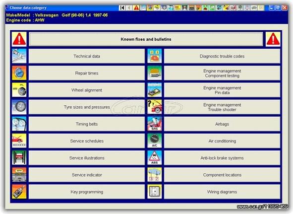Select Service schedules category

click(x=87, y=141)
